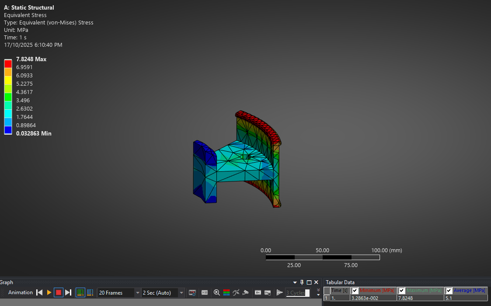Viewport: 491px width, 306px height.
Task: Click the first keyframe film icon
Action: coord(258,292)
